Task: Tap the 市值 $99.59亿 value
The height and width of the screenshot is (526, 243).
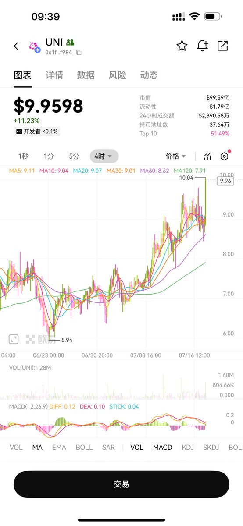Action: click(x=218, y=98)
